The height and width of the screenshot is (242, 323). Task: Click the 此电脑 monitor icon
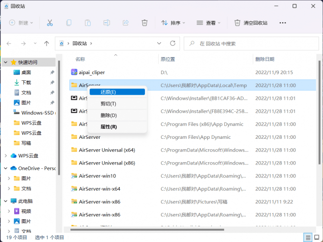(13, 201)
